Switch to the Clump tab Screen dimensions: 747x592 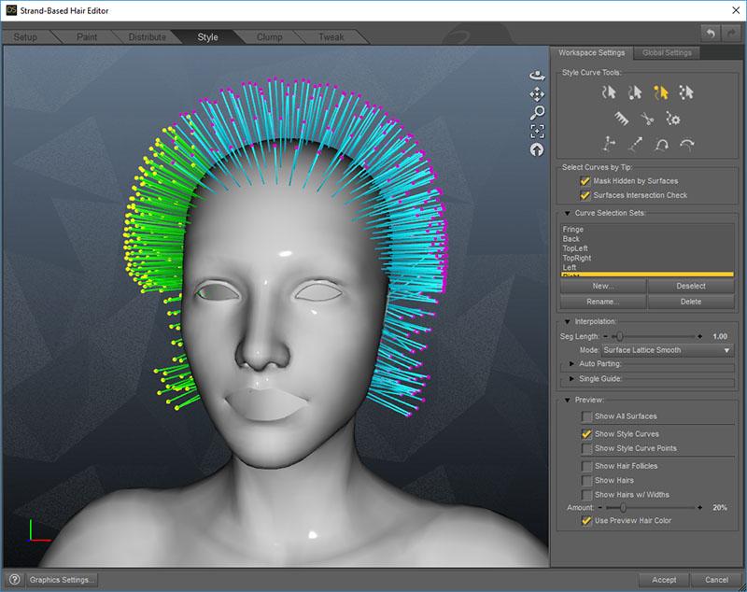270,37
